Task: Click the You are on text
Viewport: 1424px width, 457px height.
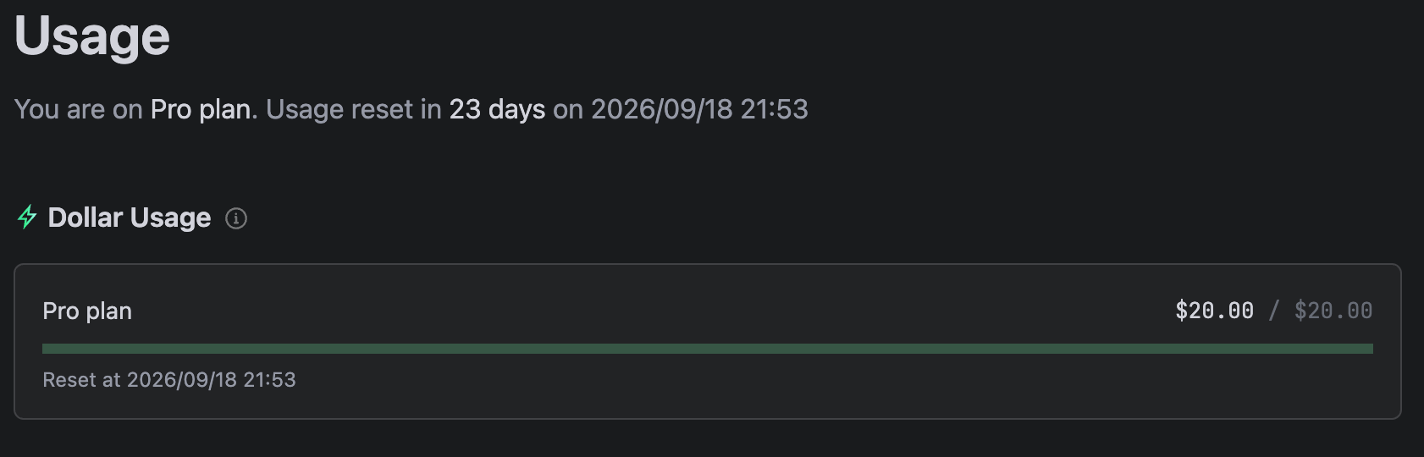Action: click(78, 109)
